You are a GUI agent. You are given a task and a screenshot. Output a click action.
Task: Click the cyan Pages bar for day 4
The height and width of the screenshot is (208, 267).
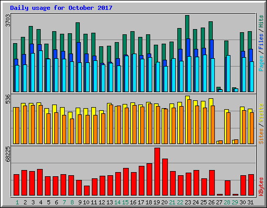pos(41,71)
